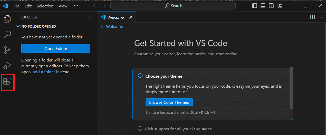The width and height of the screenshot is (326, 135).
Task: Click the Browse Color Themes button
Action: (x=169, y=102)
